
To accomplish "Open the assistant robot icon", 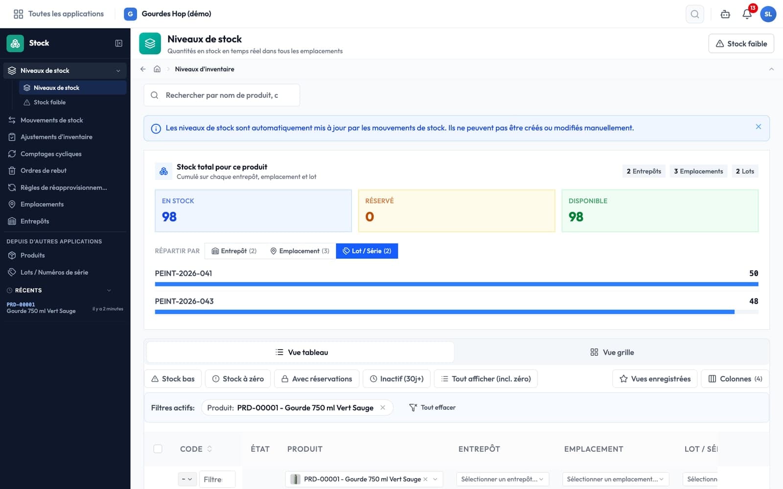I will (x=725, y=14).
